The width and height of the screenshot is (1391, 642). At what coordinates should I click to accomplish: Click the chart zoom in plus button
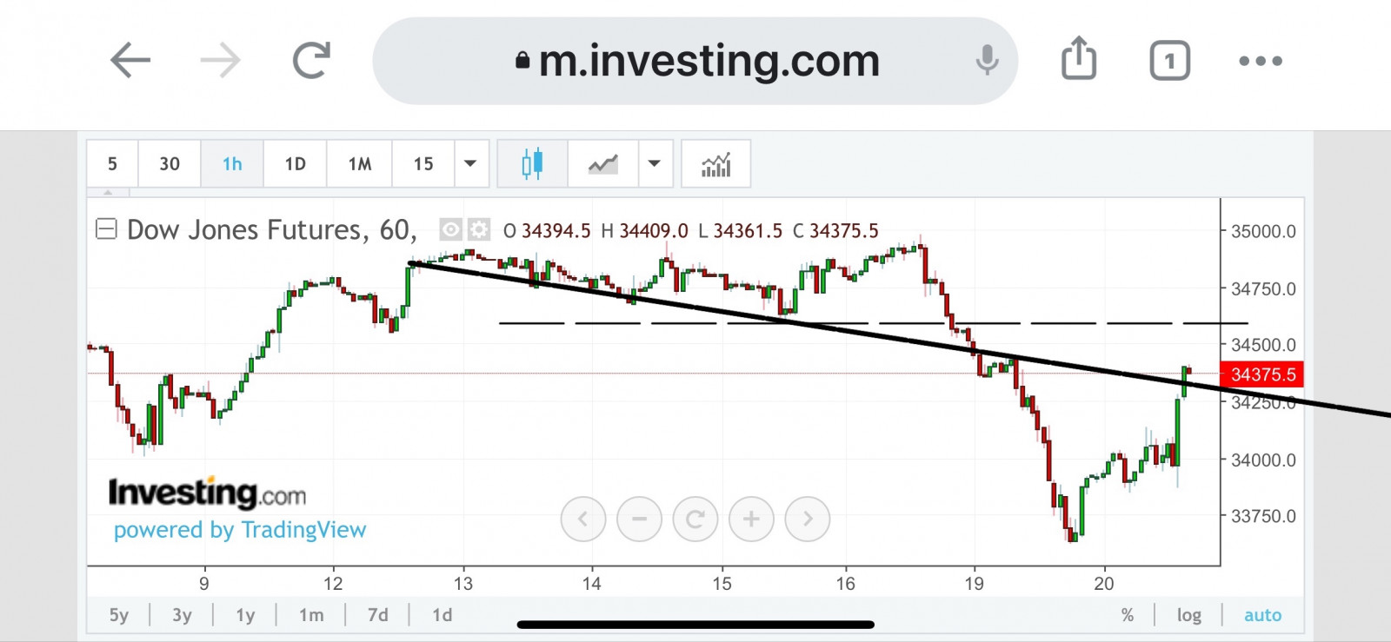[x=751, y=520]
